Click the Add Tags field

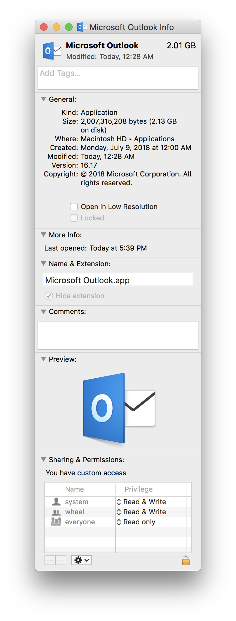click(118, 78)
